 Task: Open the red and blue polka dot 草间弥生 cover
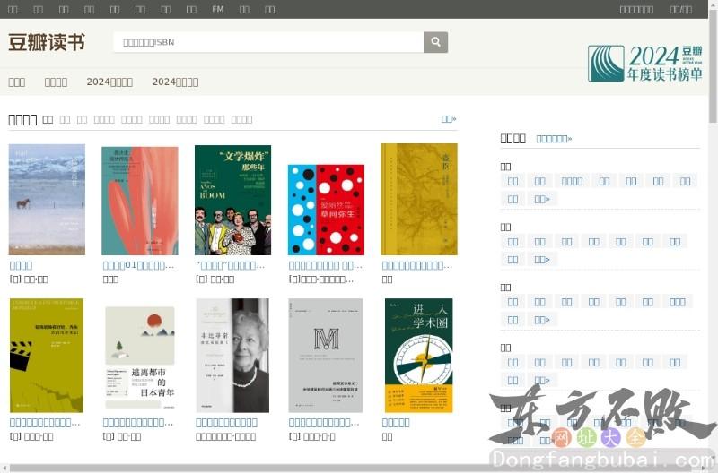point(326,210)
